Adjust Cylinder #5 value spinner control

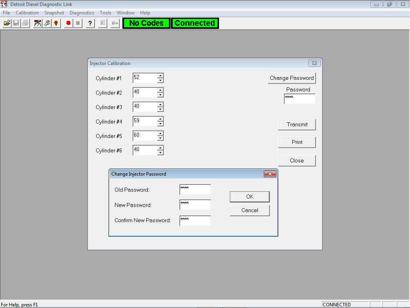[x=161, y=136]
